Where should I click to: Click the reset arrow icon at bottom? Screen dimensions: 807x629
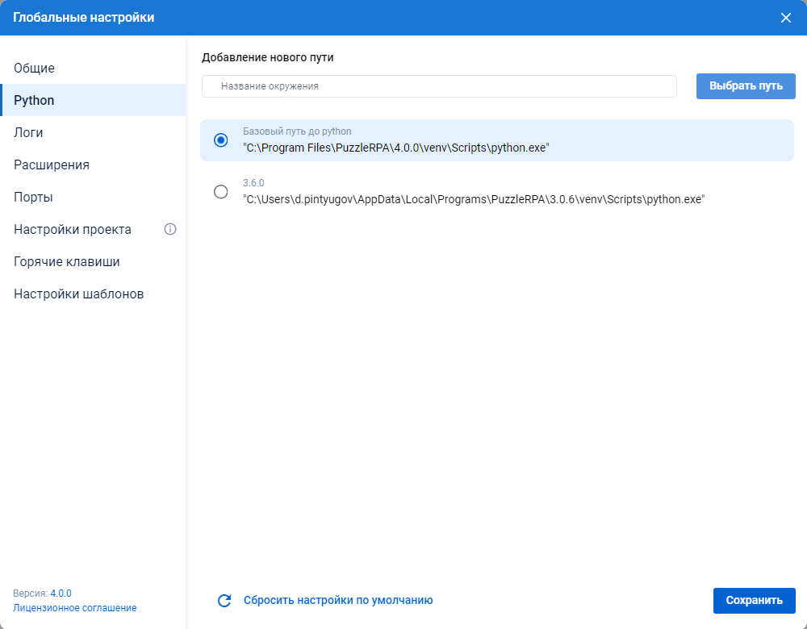click(x=224, y=601)
